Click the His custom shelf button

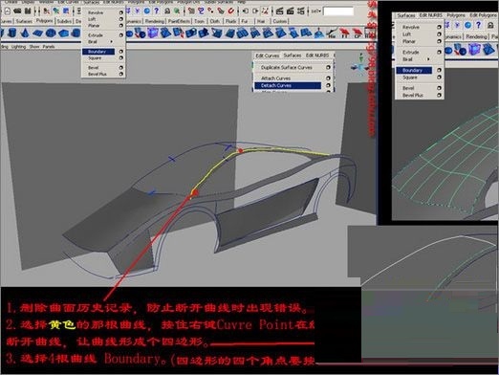pyautogui.click(x=332, y=33)
